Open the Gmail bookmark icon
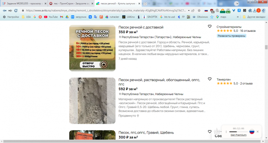The image size is (268, 143). point(61,17)
